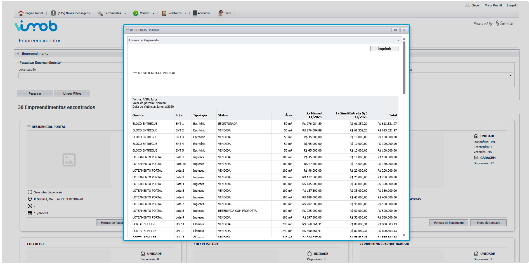
Task: Click the Relatórios clipboard icon
Action: [164, 13]
